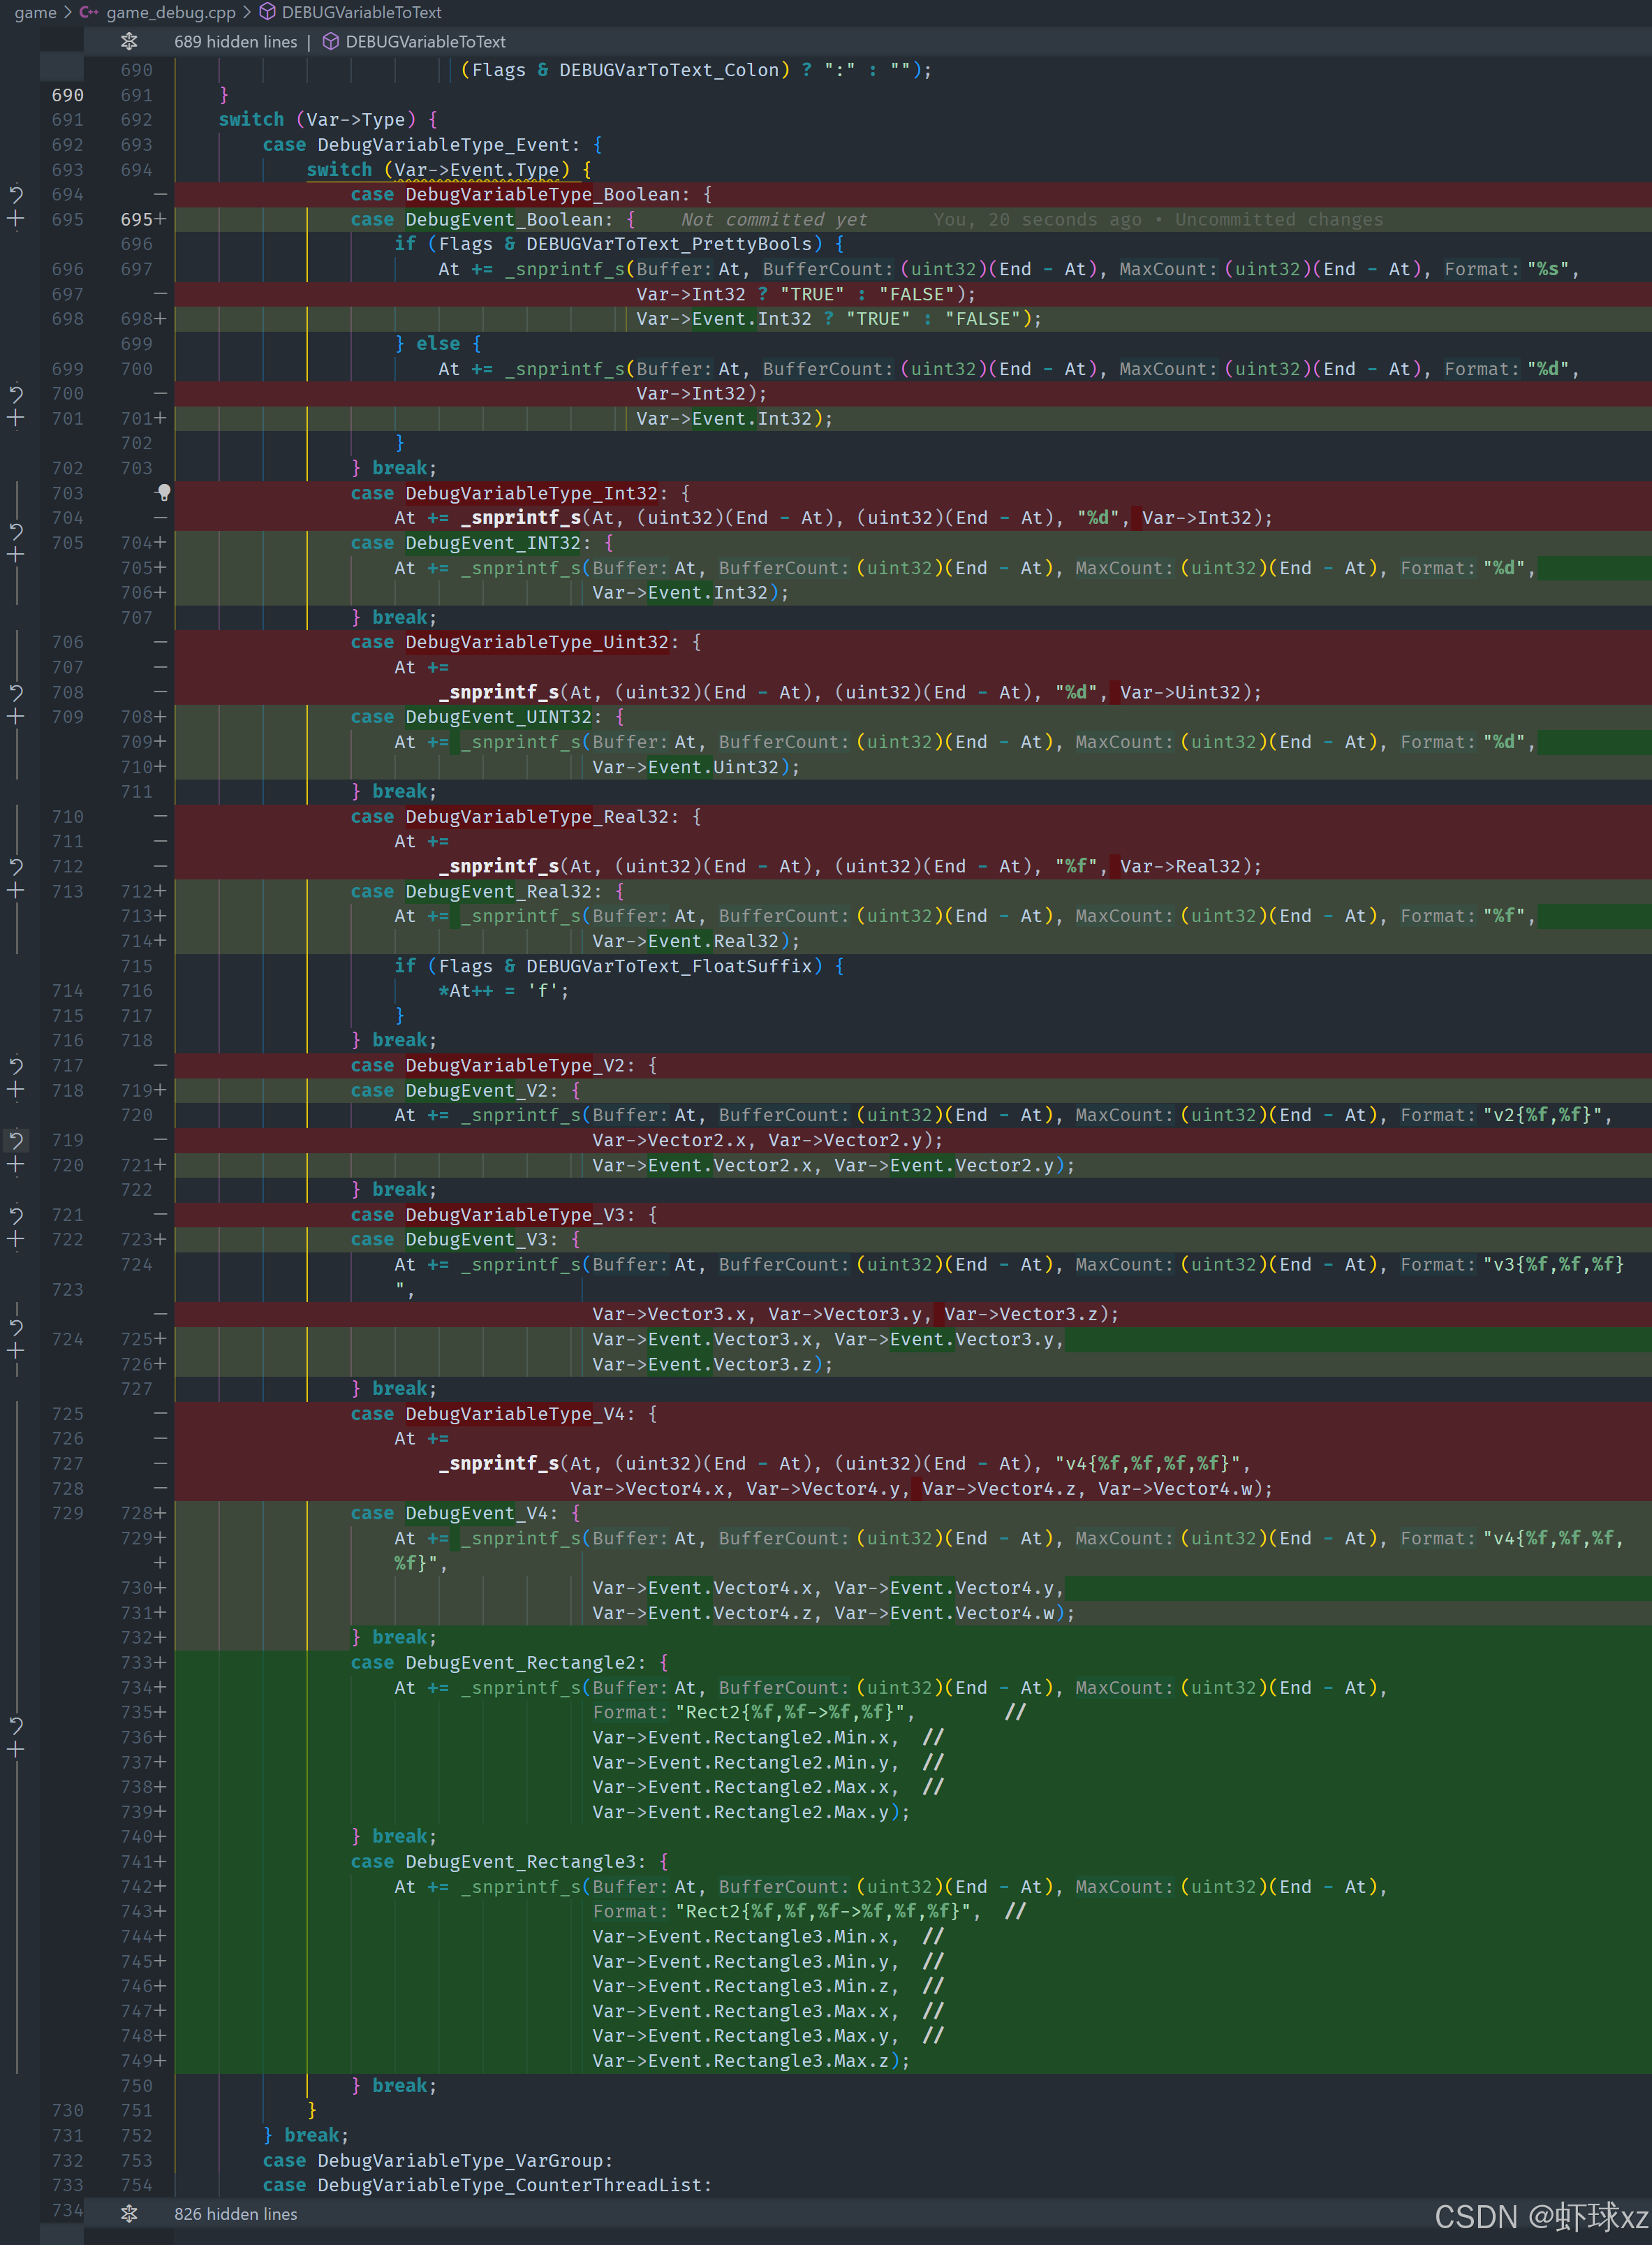Viewport: 1652px width, 2245px height.
Task: Stage change beside DebugEvent_Real32 case line
Action: click(x=16, y=891)
